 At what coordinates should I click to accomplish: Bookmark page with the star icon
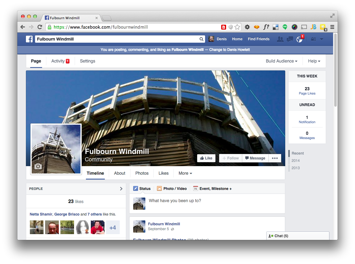click(237, 27)
